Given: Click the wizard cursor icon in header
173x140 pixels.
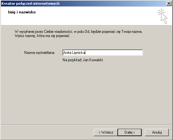Looking at the screenshot, I should click(162, 16).
